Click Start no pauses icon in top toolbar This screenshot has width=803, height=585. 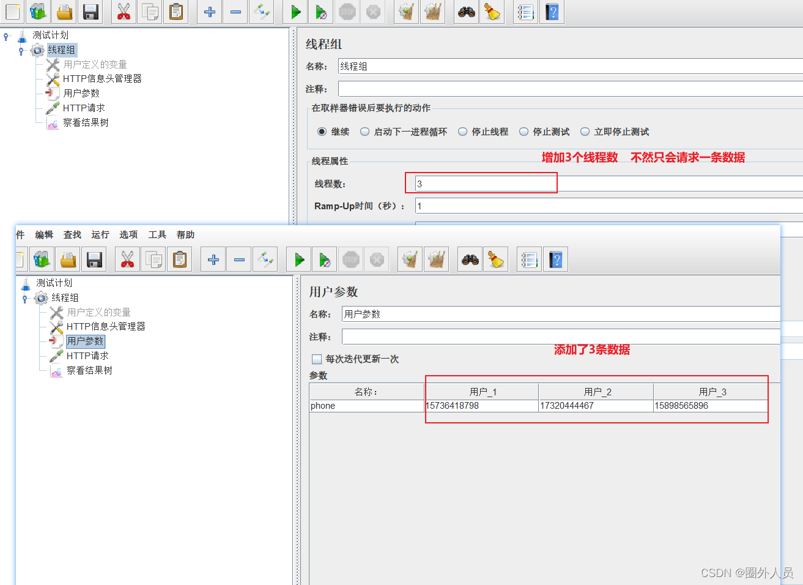coord(321,12)
